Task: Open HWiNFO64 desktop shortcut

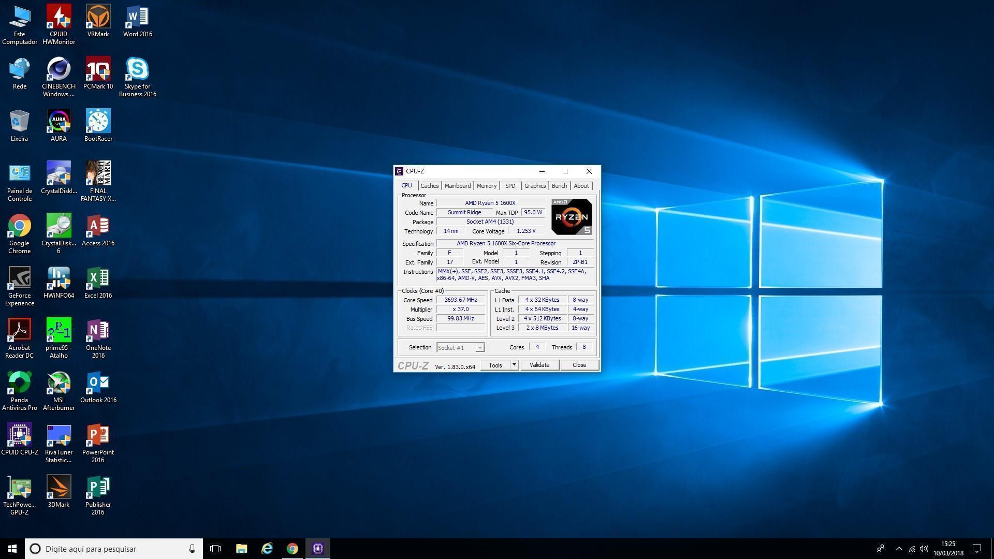Action: coord(59,282)
